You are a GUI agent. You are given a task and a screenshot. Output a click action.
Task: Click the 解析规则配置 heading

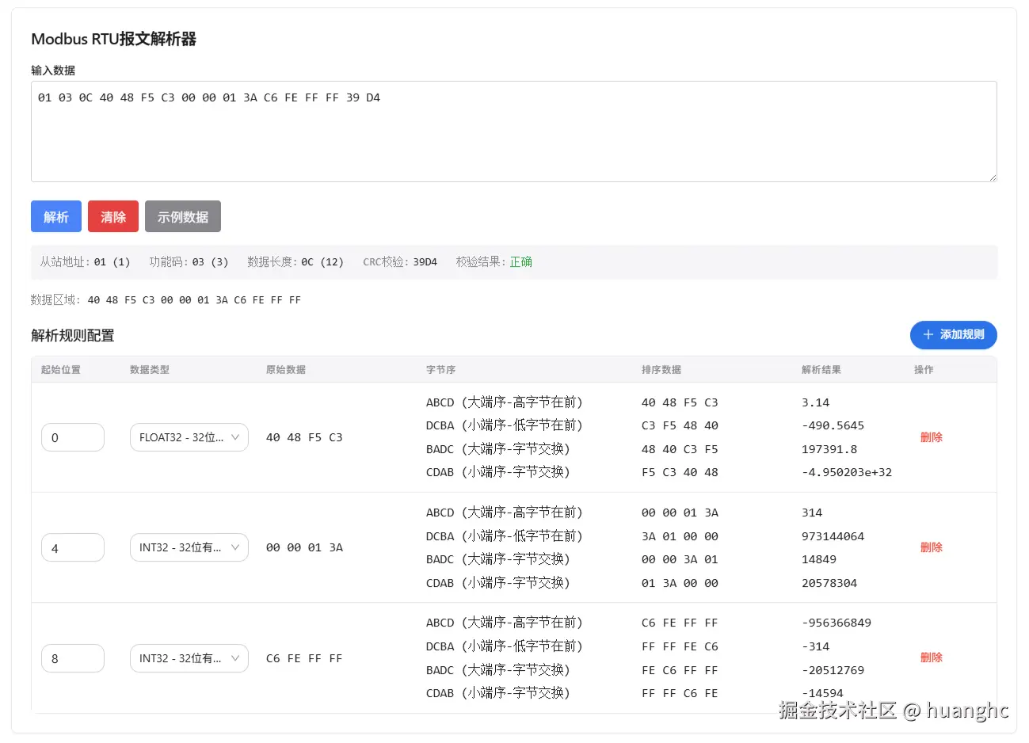click(73, 336)
